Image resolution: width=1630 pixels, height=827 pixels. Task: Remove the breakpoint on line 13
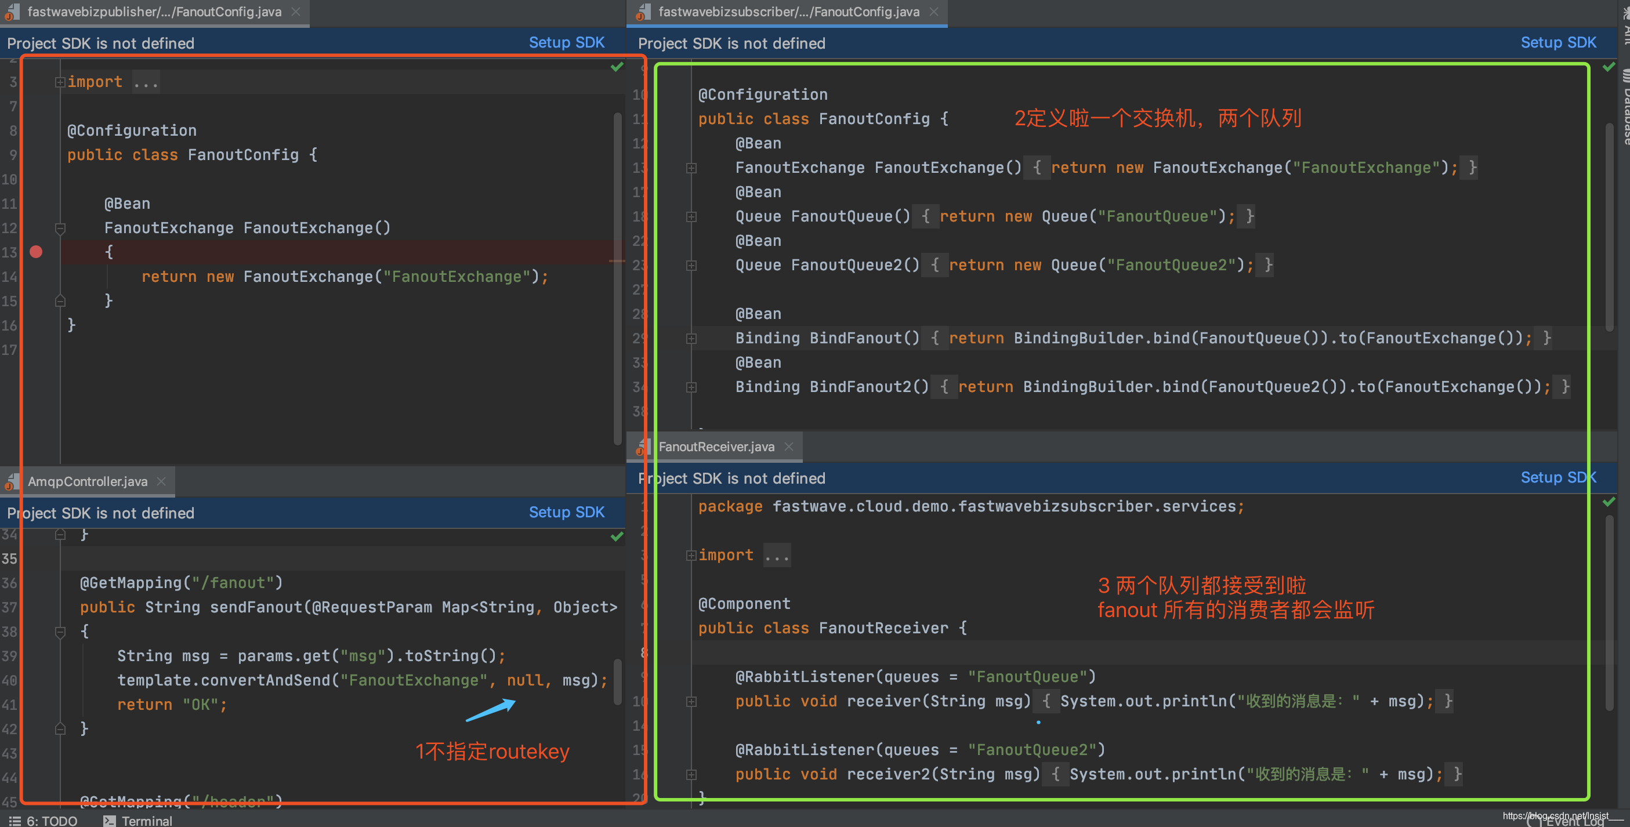point(36,252)
